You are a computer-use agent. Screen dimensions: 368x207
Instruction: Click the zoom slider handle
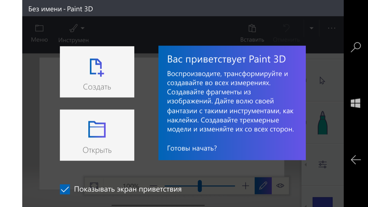[200, 186]
